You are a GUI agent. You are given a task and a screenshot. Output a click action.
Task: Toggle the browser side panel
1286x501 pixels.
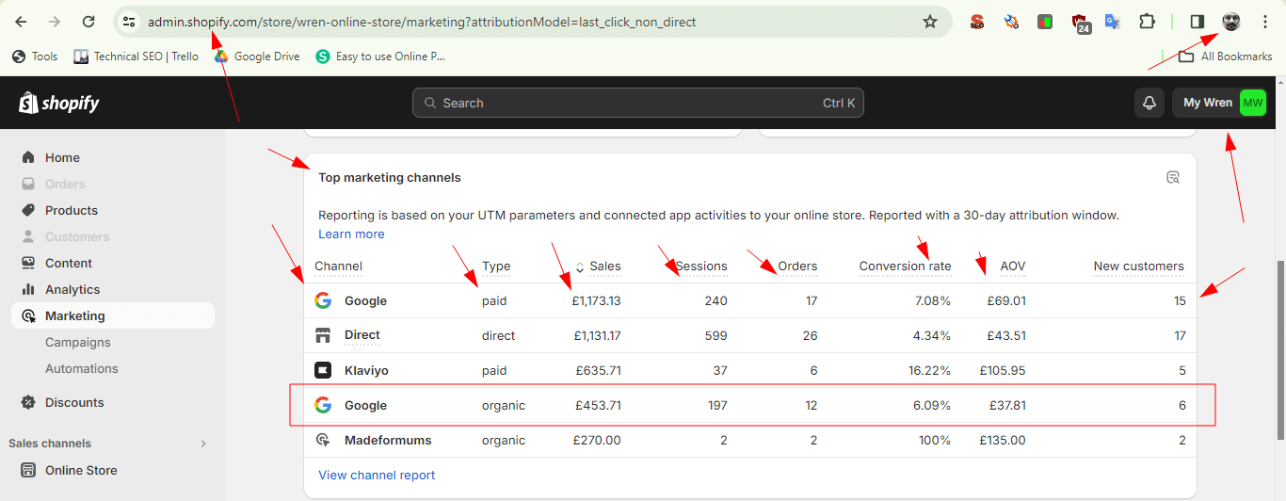click(1198, 22)
